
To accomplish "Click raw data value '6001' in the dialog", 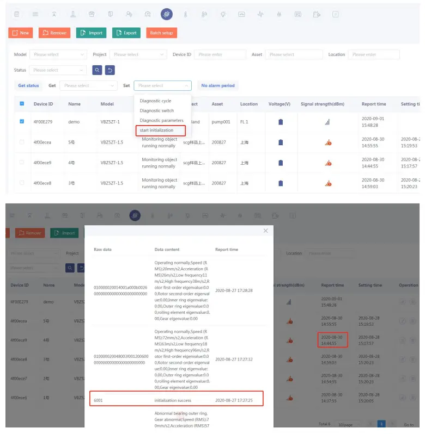I will 98,400.
